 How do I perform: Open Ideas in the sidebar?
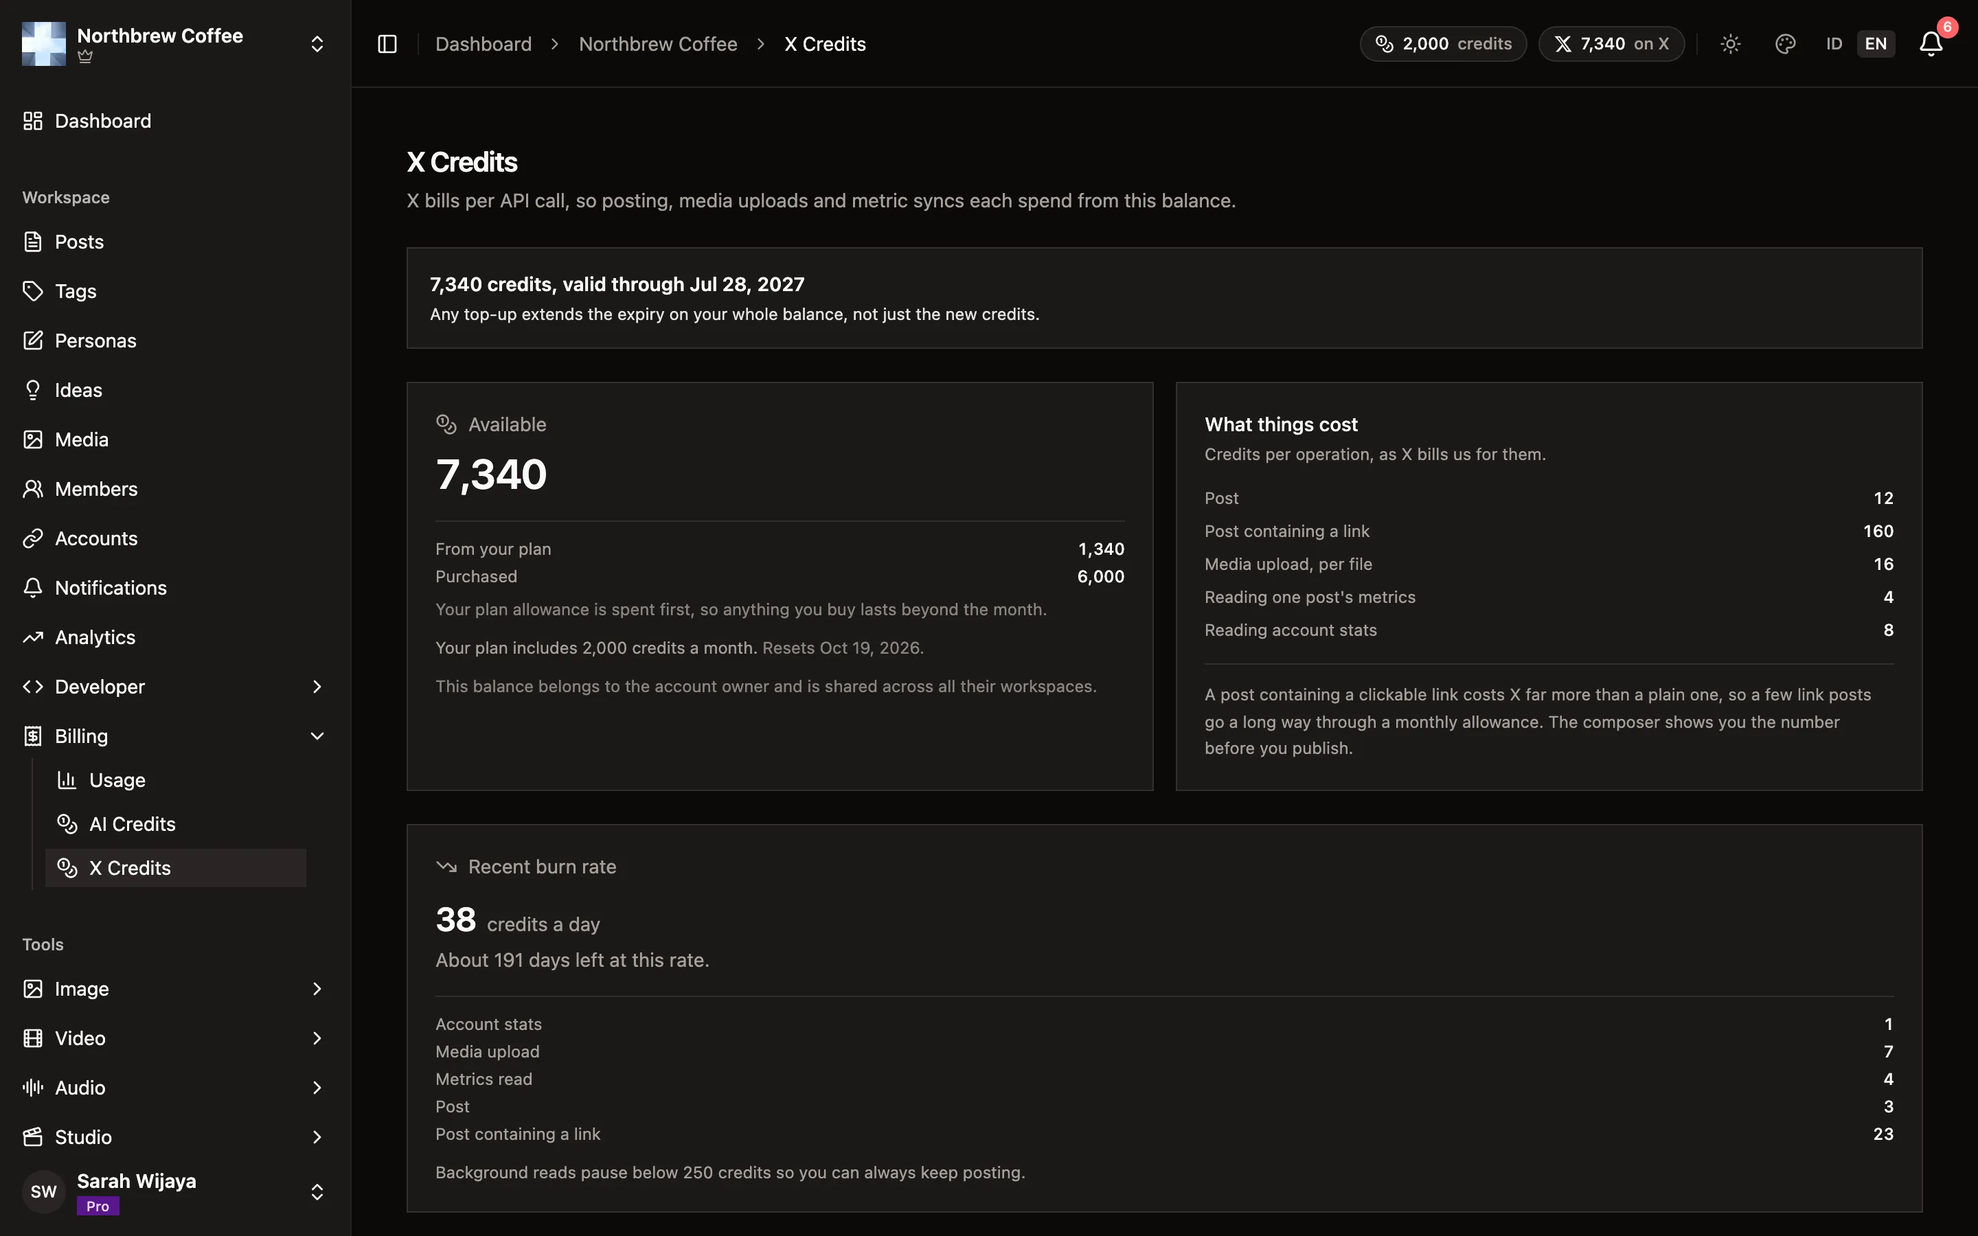[175, 390]
